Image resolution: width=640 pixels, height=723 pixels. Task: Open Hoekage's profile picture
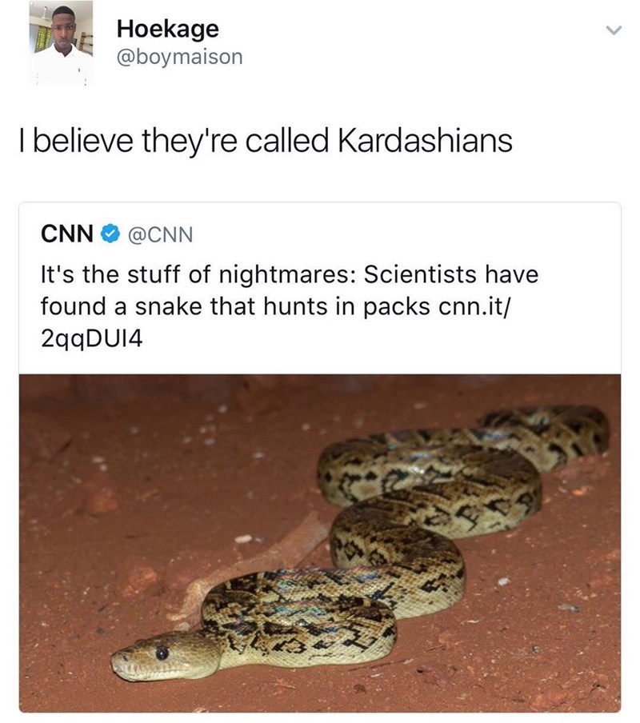(61, 43)
